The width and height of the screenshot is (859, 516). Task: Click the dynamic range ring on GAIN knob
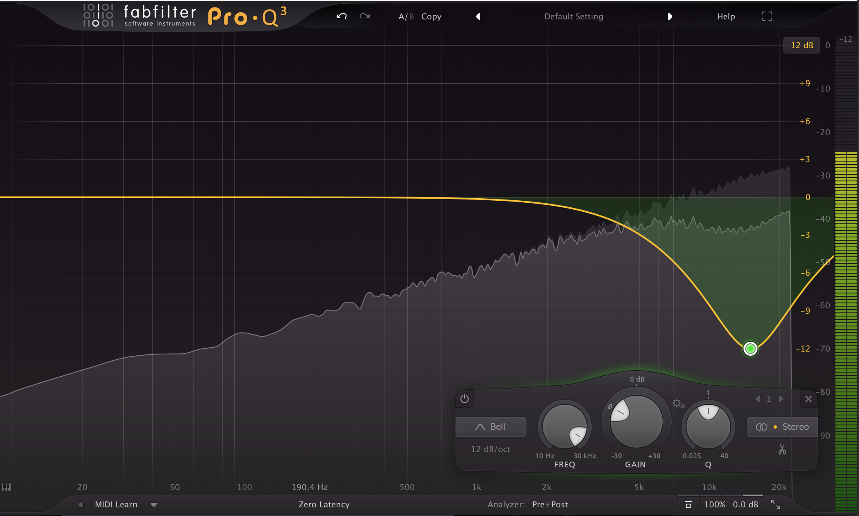610,406
